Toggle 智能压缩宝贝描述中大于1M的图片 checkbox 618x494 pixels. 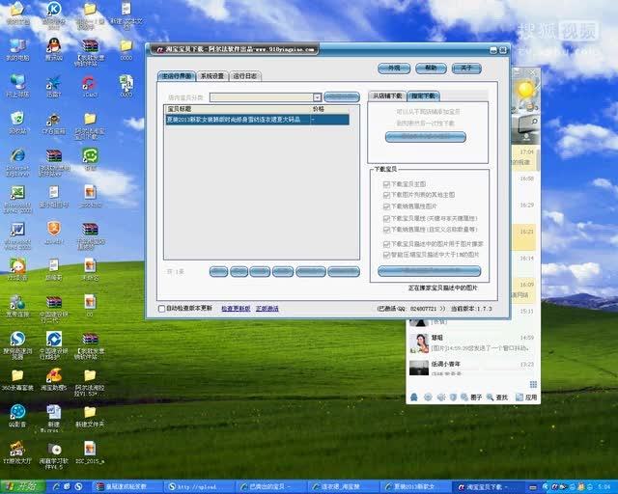[386, 255]
